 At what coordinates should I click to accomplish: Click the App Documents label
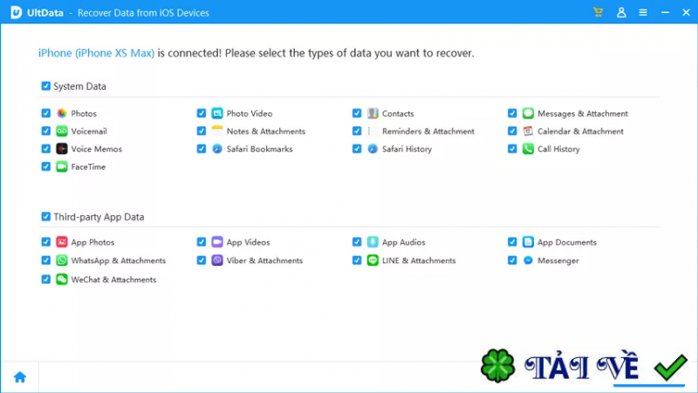pos(566,242)
